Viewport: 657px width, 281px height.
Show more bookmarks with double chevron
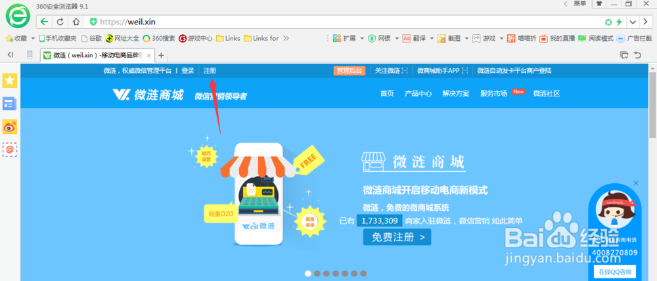[286, 39]
